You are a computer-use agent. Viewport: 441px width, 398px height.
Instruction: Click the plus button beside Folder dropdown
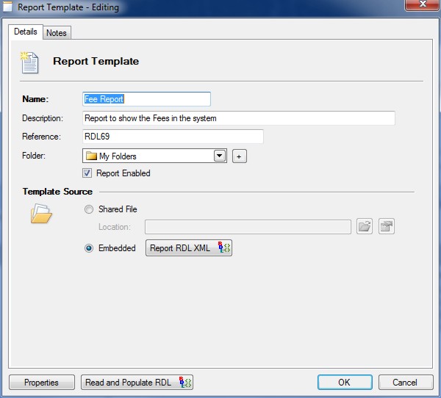(x=239, y=156)
